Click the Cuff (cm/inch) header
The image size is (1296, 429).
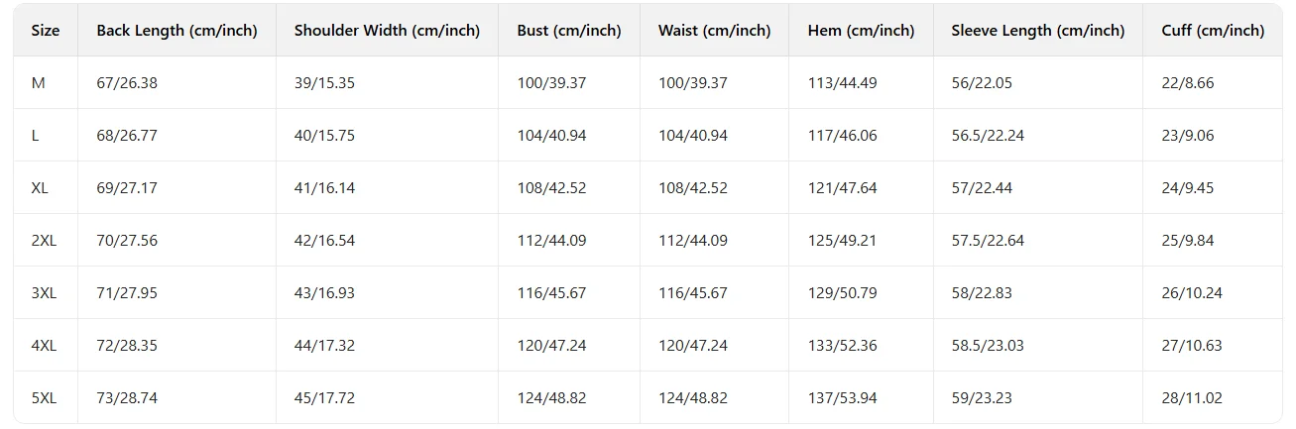tap(1213, 31)
